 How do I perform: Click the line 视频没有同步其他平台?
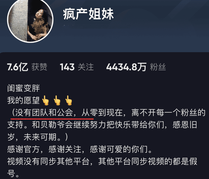[x=102, y=161]
